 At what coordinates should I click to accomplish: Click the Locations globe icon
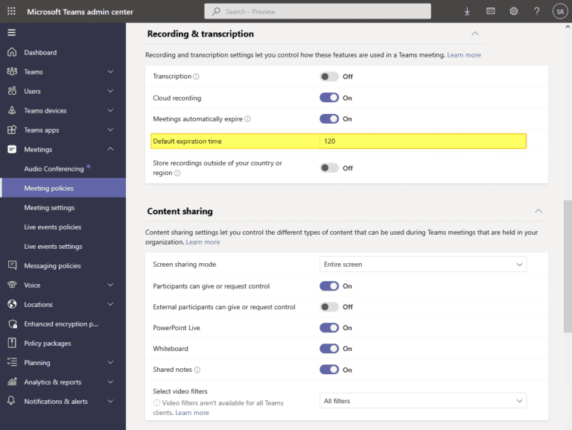pyautogui.click(x=12, y=304)
